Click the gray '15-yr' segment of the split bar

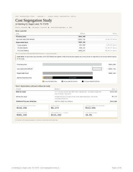48,78
